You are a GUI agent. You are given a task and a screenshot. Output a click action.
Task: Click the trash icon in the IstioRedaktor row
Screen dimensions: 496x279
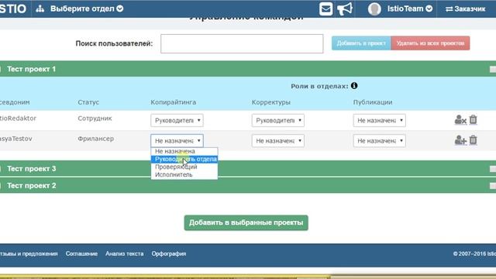(473, 119)
